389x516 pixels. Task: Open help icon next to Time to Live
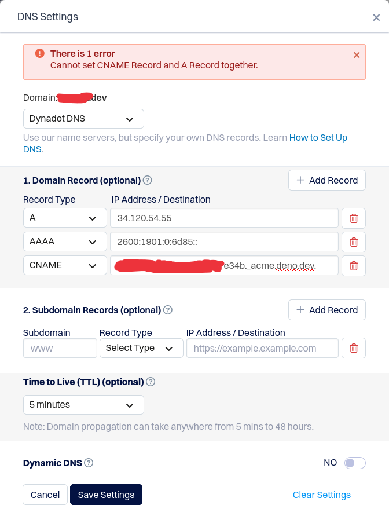(151, 382)
